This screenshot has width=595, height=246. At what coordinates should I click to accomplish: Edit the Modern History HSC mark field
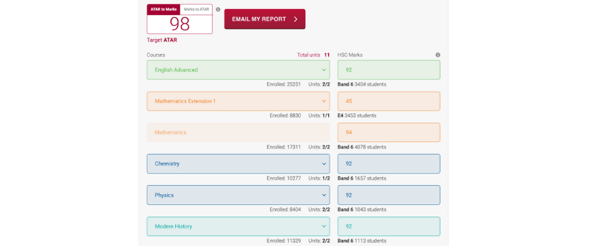(x=389, y=226)
